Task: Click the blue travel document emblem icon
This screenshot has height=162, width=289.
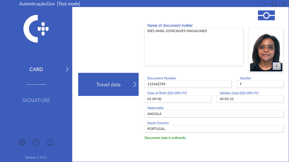Action: [266, 15]
